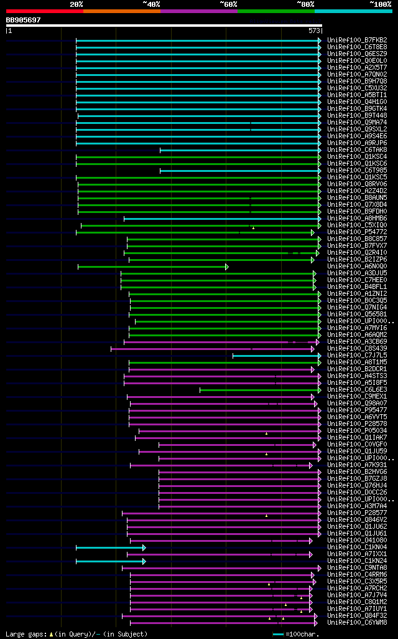The height and width of the screenshot is (639, 398).
Task: Open hit UniRef100_C6TAK8
Action: (358, 150)
